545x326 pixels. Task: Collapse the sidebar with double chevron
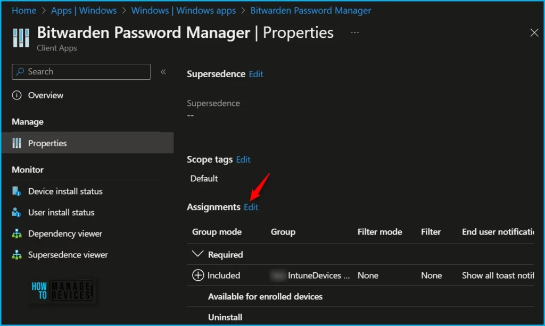[x=163, y=72]
